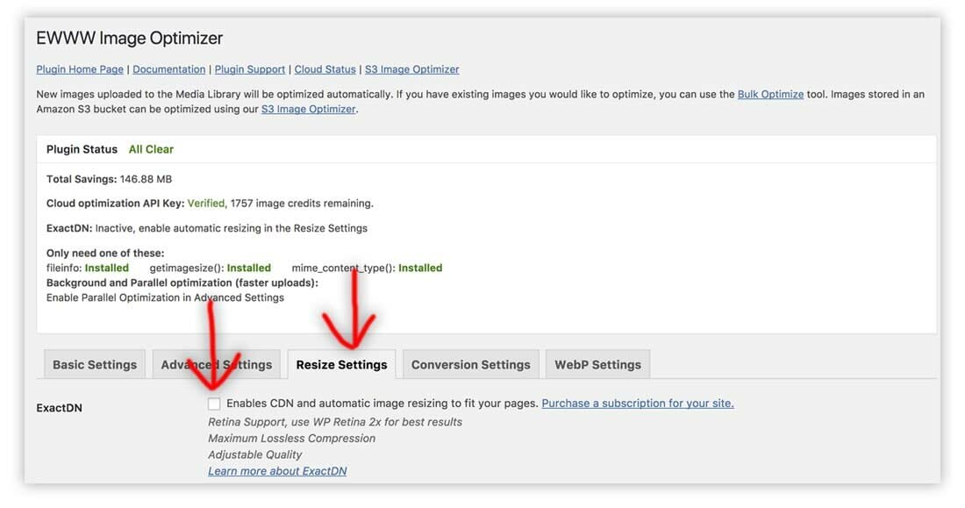Click the 'All Clear' plugin status text
965x508 pixels.
coord(151,149)
